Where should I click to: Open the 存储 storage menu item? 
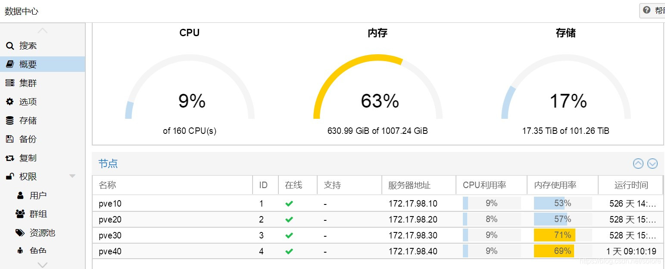[x=42, y=121]
